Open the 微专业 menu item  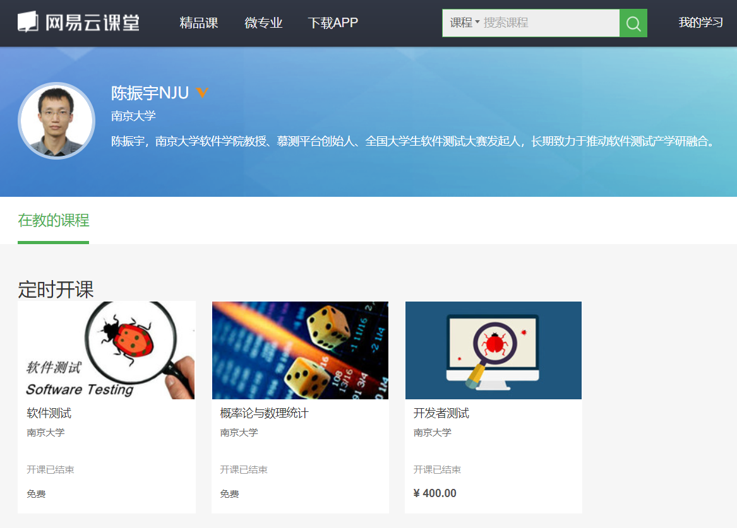coord(263,23)
